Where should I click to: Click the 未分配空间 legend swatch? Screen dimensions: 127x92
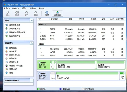pos(83,89)
